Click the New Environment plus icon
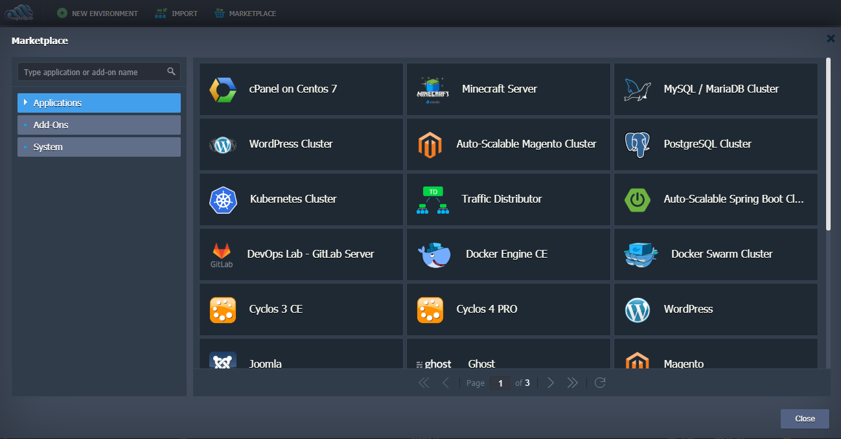The image size is (841, 439). coord(62,13)
